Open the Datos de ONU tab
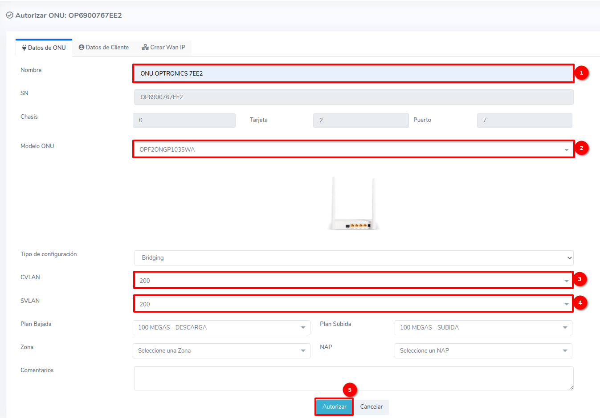600x418 pixels. 44,48
